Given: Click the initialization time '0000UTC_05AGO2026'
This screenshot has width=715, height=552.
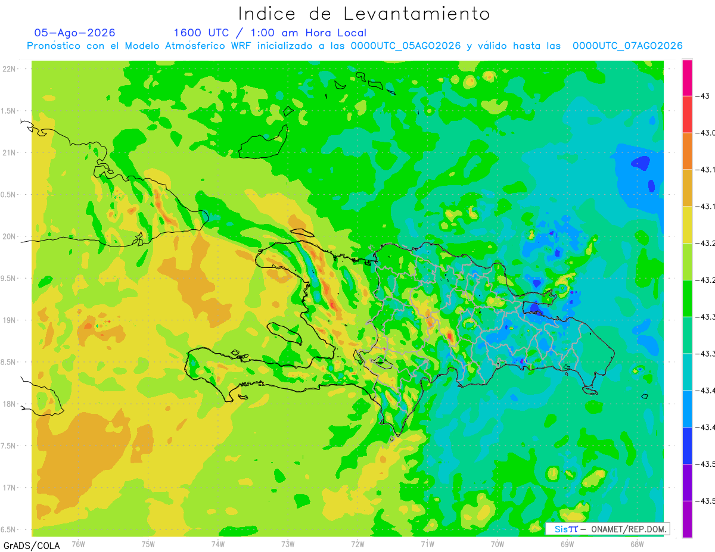Looking at the screenshot, I should tap(406, 46).
